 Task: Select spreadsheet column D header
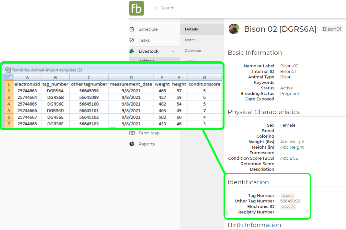131,77
